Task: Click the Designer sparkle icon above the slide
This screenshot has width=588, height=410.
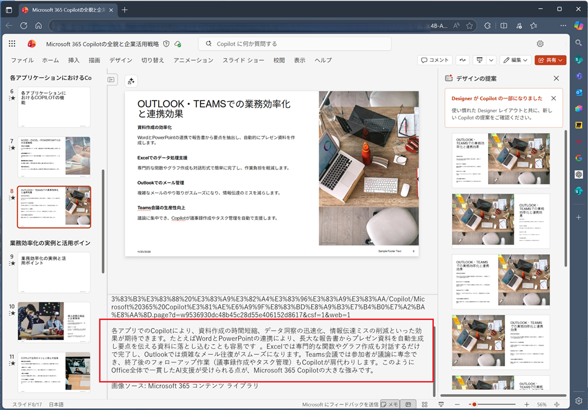Action: tap(131, 81)
